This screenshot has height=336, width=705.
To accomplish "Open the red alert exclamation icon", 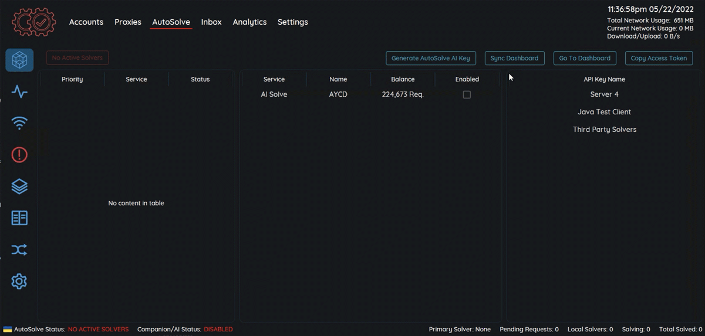I will (x=19, y=155).
